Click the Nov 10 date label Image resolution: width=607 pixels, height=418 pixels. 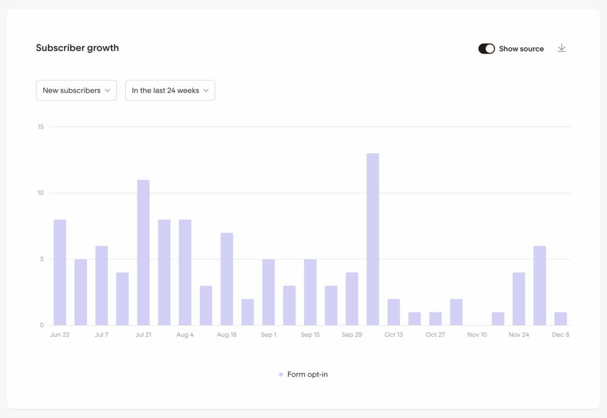coord(477,334)
